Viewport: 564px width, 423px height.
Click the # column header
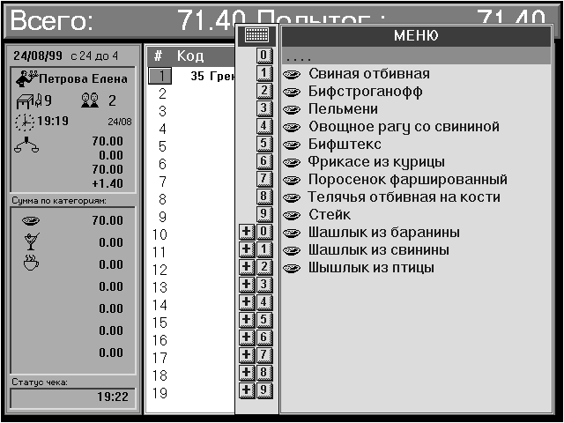158,56
